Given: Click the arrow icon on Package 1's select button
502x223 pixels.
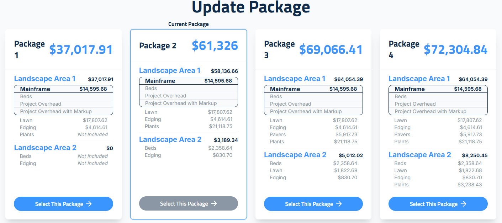Looking at the screenshot, I should 89,204.
